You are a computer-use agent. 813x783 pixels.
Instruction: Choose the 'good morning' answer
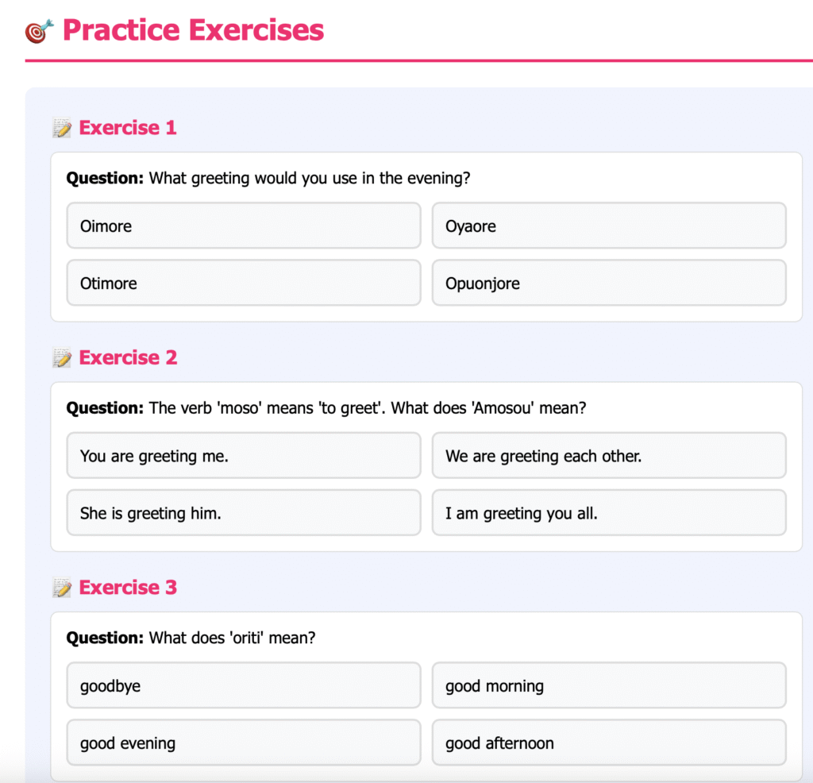click(x=608, y=686)
